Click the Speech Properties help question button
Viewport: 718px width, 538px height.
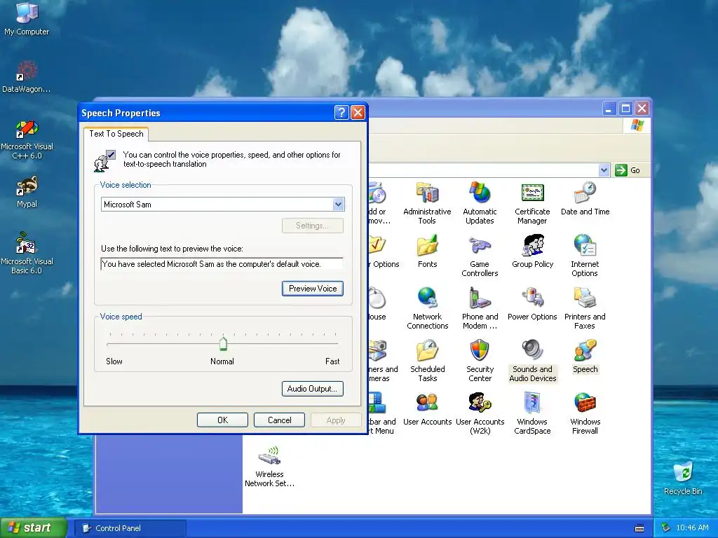click(341, 112)
